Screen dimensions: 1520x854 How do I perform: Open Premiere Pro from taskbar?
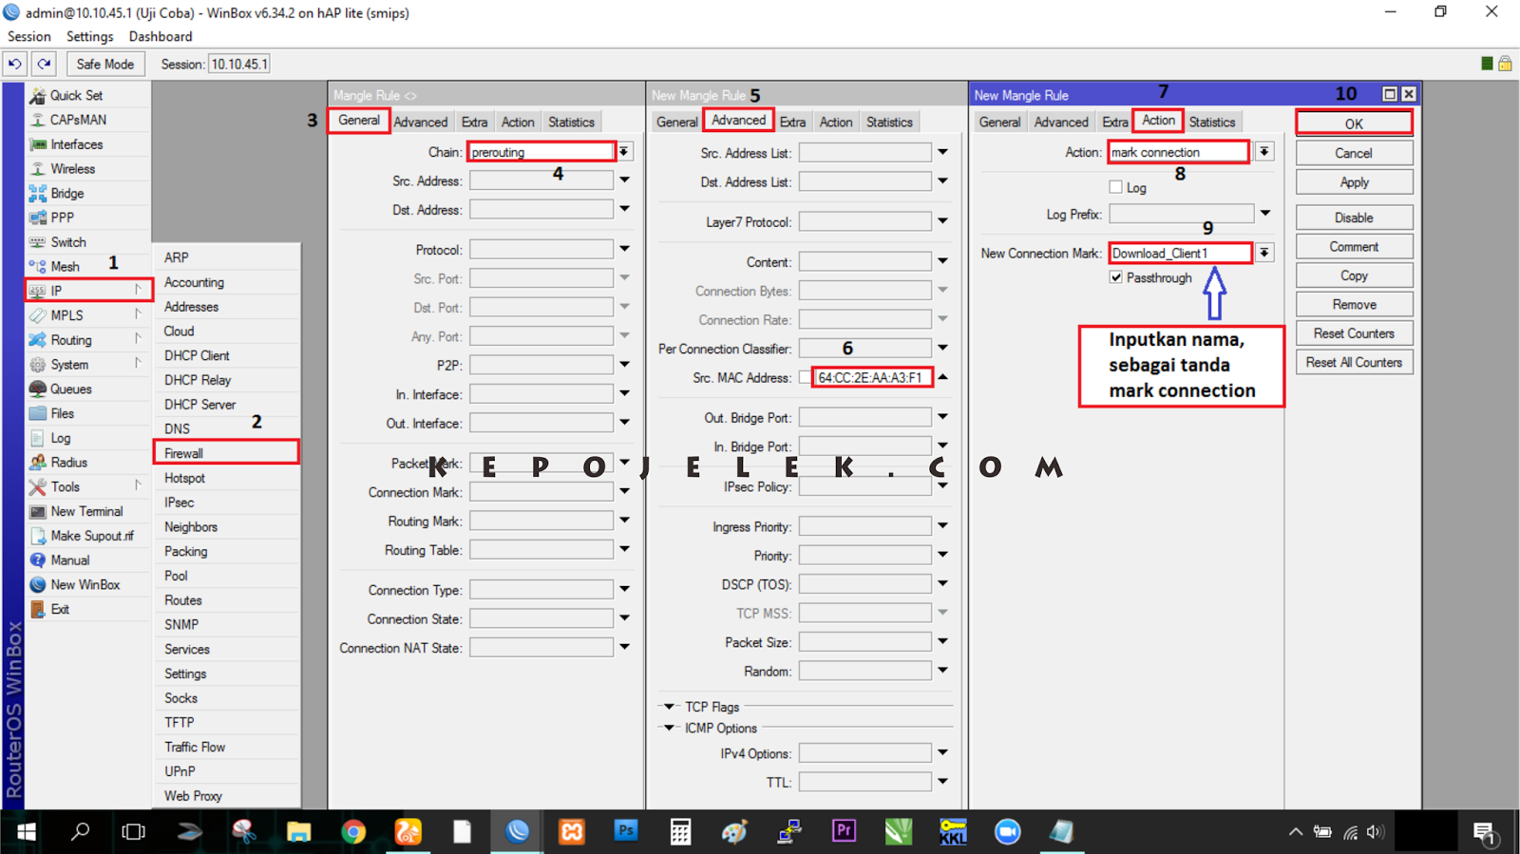844,832
